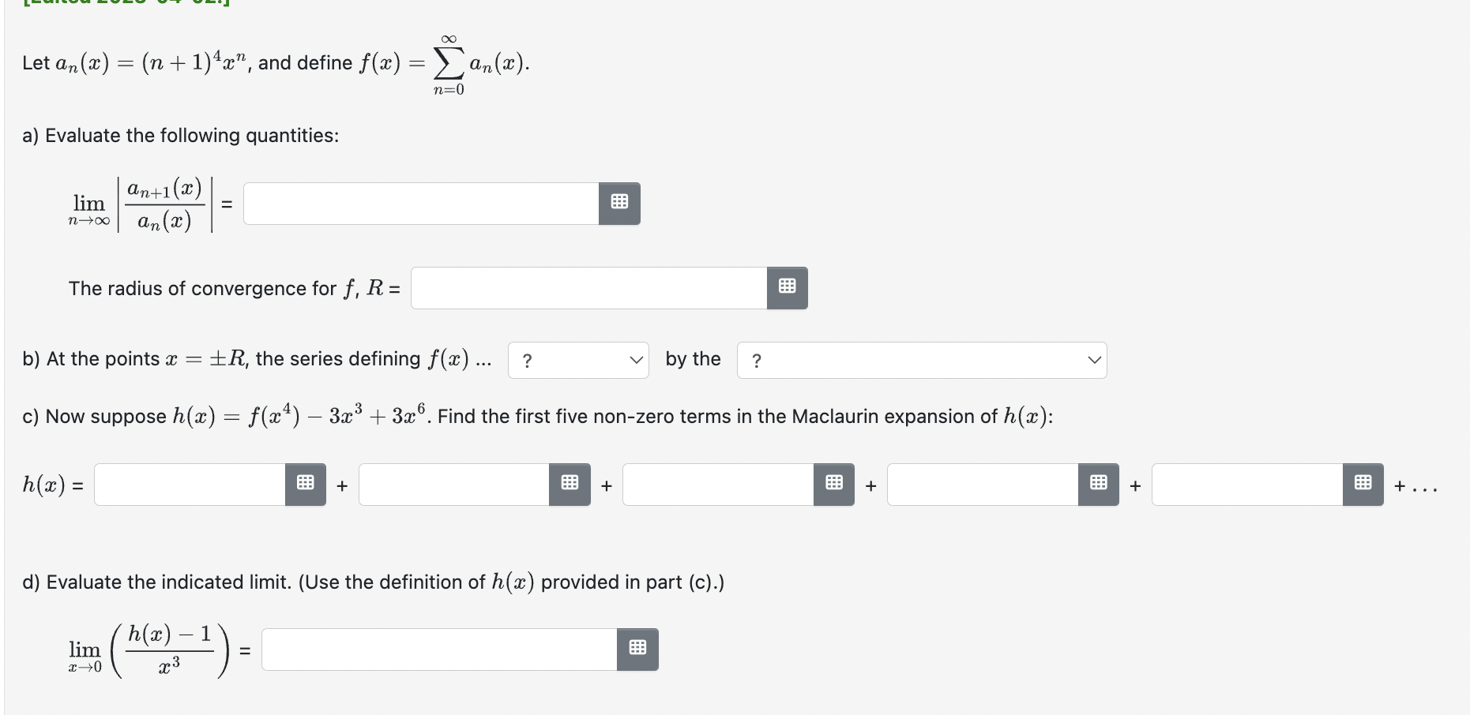Click the first term box for h(x)
Screen dimensions: 1470x715
coord(190,485)
